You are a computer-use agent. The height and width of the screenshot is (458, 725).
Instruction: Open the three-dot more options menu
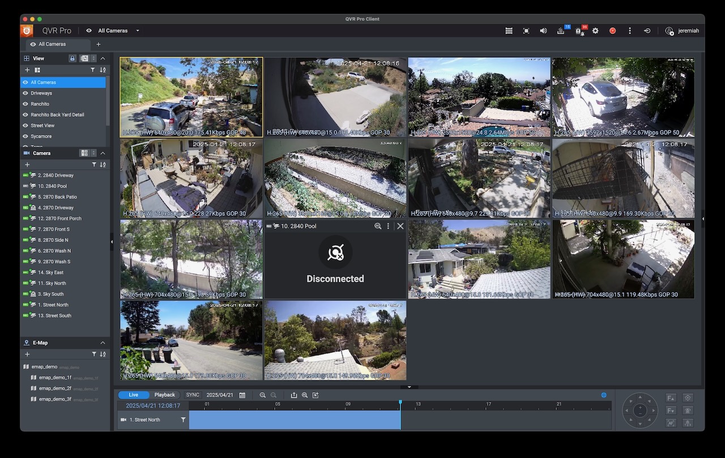point(629,31)
